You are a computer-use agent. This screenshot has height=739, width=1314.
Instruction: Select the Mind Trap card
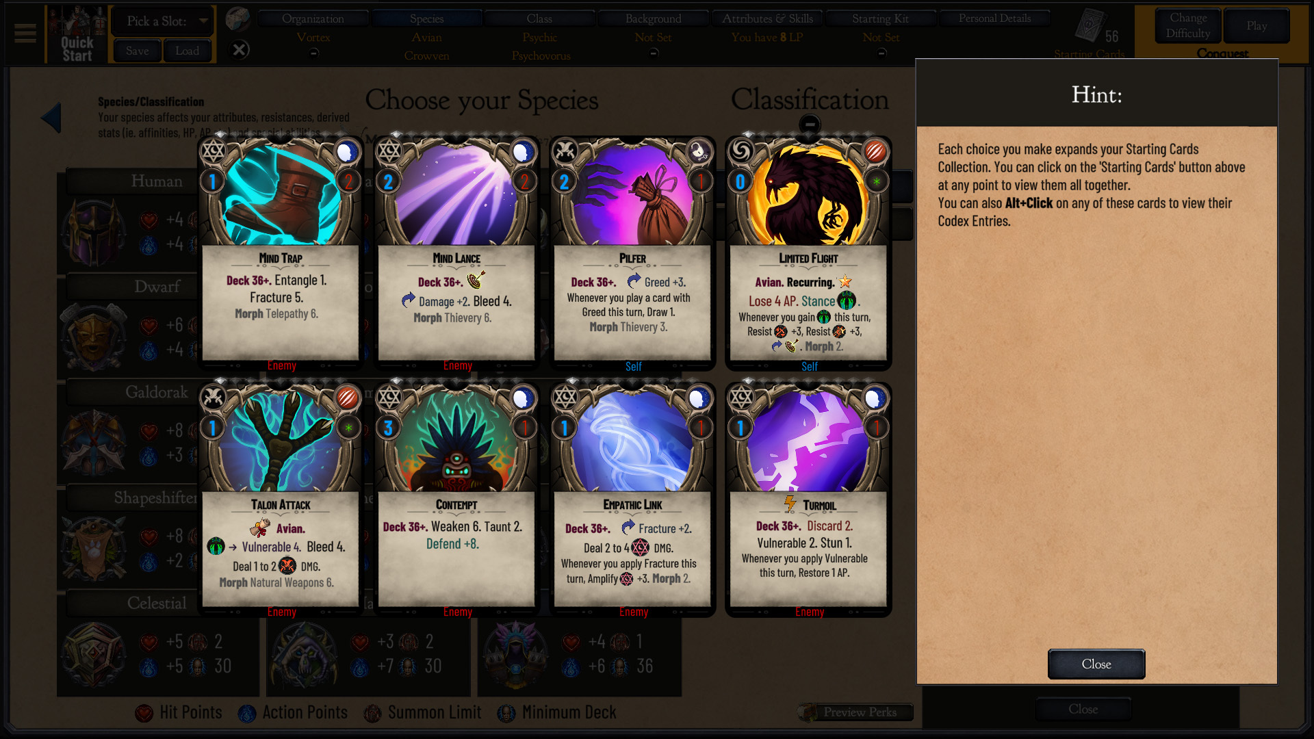(281, 253)
